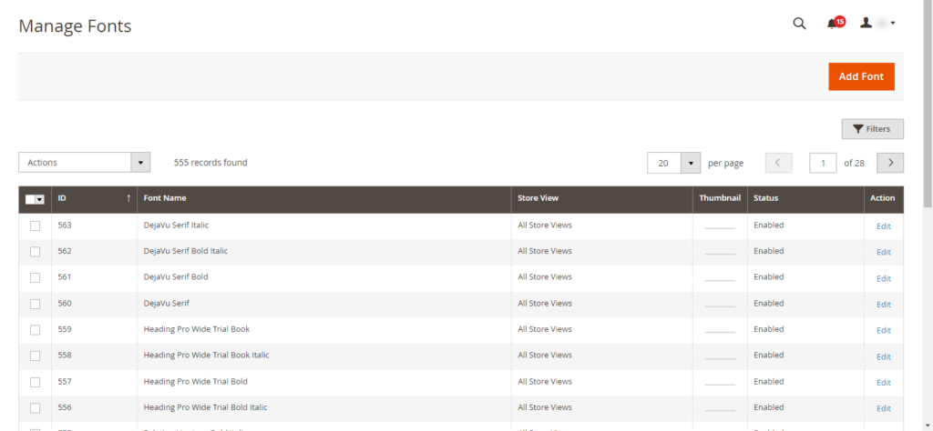Screen dimensions: 933x431
Task: Click thumbnail of DejaVu Serif Italic
Action: (719, 226)
